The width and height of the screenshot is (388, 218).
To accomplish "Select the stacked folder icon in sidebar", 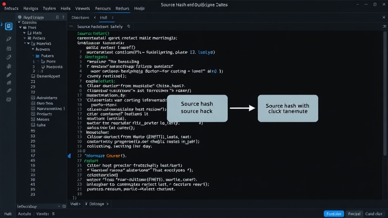I will point(9,83).
